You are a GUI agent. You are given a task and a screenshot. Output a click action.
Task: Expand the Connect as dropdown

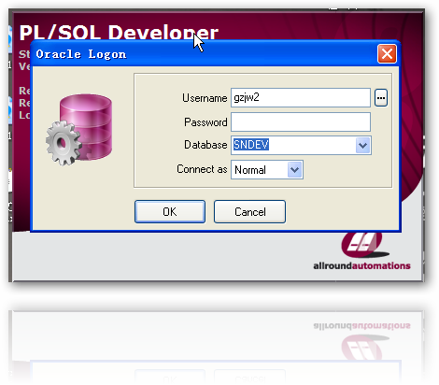point(294,170)
